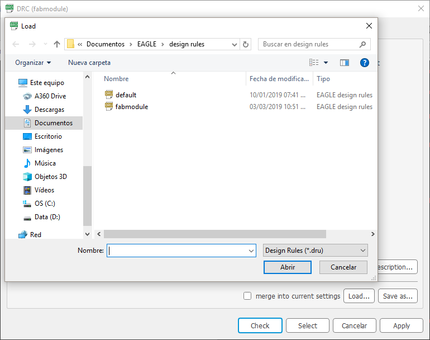Toggle merge into current settings checkbox
The width and height of the screenshot is (430, 340).
click(x=247, y=296)
